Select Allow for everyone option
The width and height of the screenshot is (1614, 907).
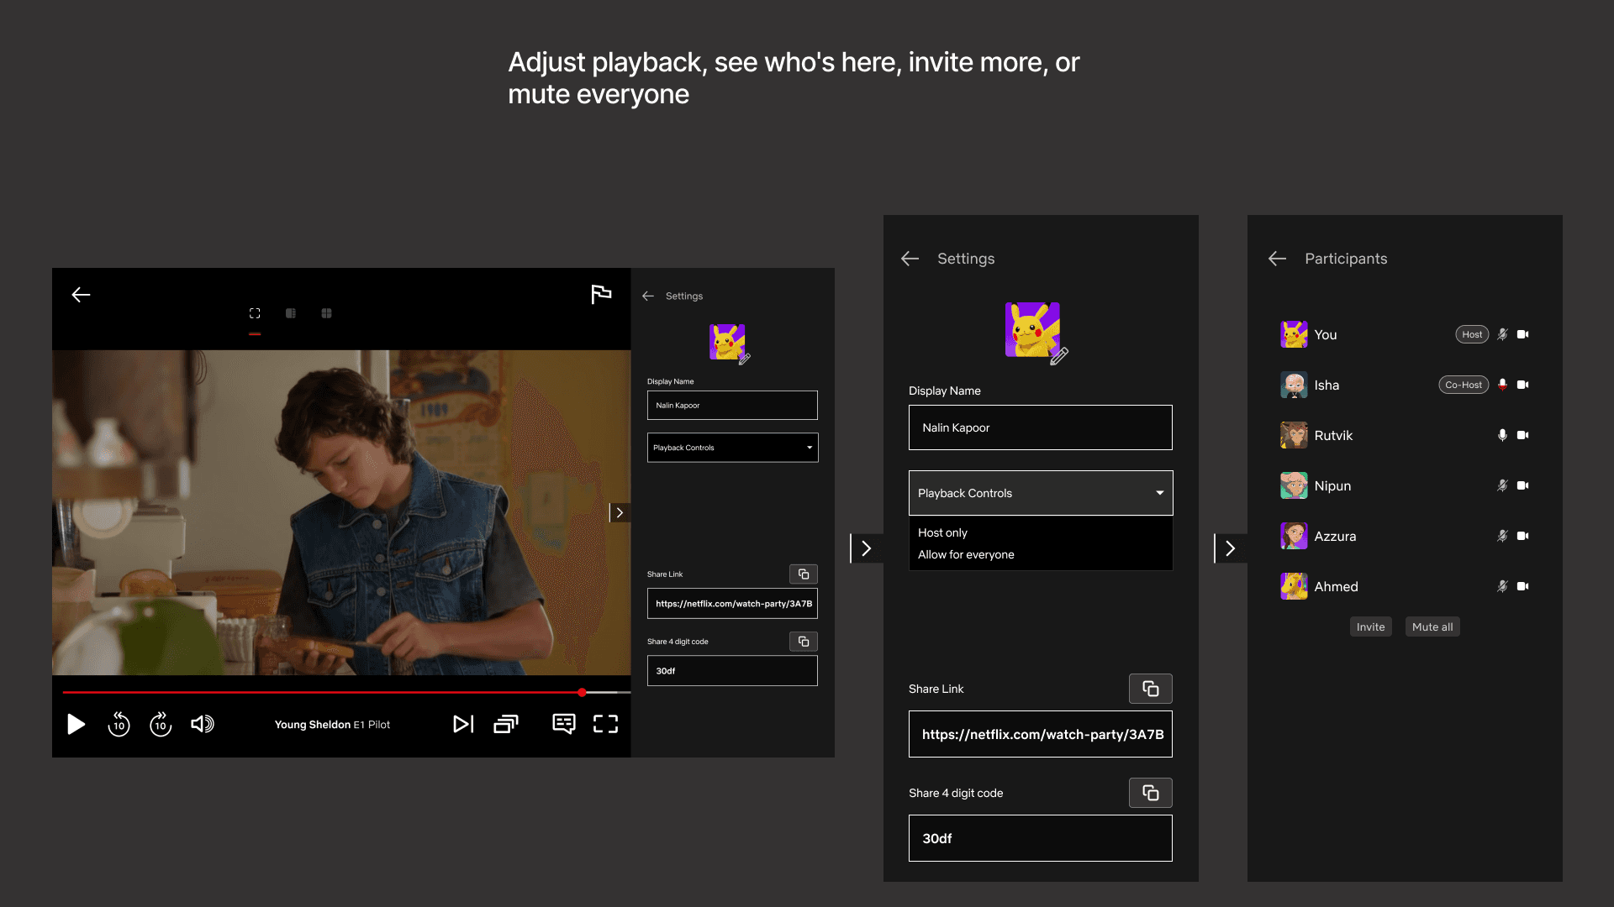[966, 554]
